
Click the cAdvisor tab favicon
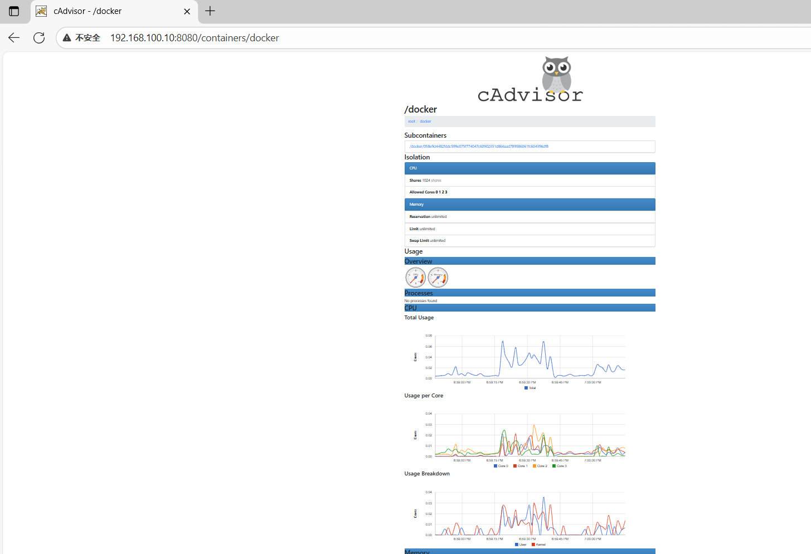(41, 11)
